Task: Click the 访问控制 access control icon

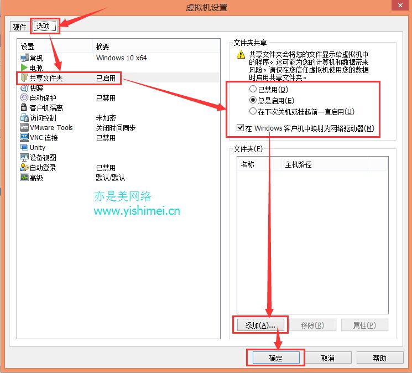Action: pyautogui.click(x=24, y=117)
